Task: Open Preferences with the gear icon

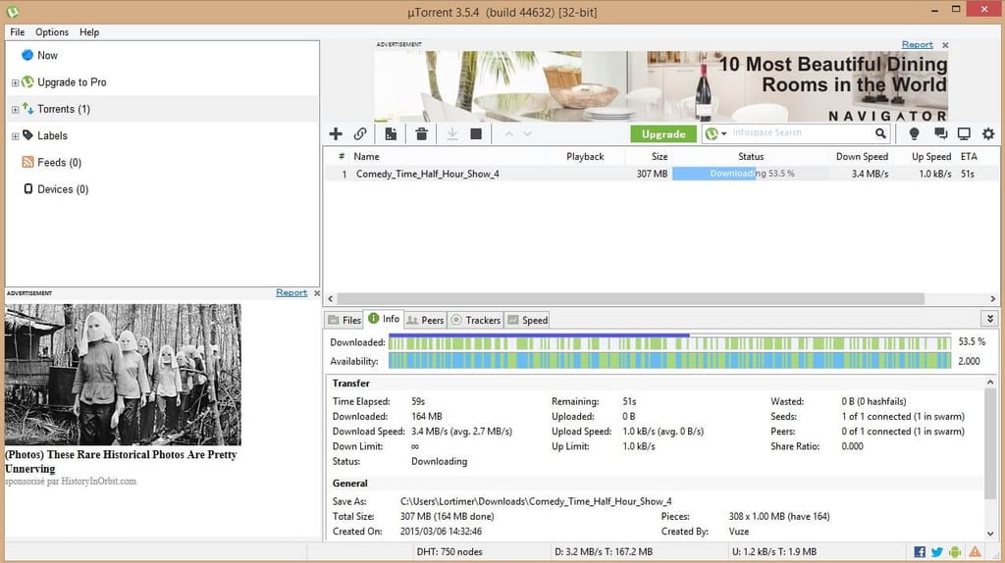Action: click(988, 133)
